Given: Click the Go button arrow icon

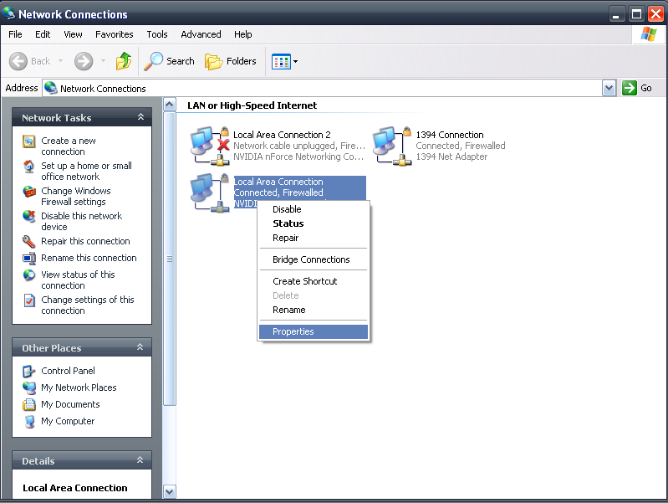Looking at the screenshot, I should point(630,88).
